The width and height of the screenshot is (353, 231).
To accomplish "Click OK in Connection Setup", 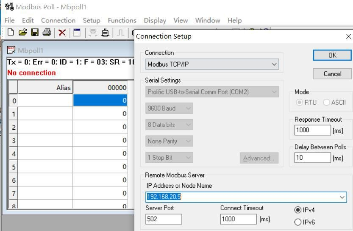I will click(x=332, y=55).
